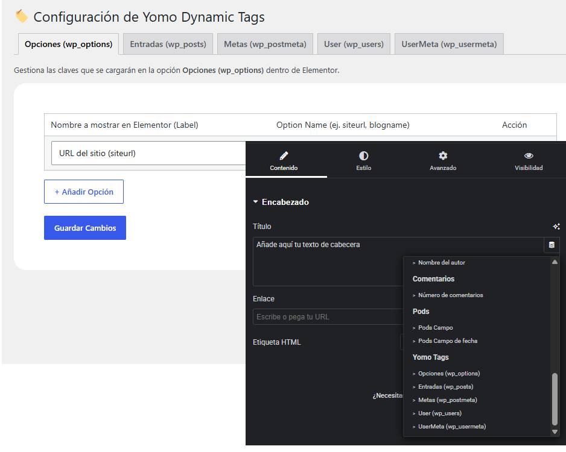Screen dimensions: 566x452
Task: Switch to Metas (wp_postmeta) settings tab
Action: [265, 44]
